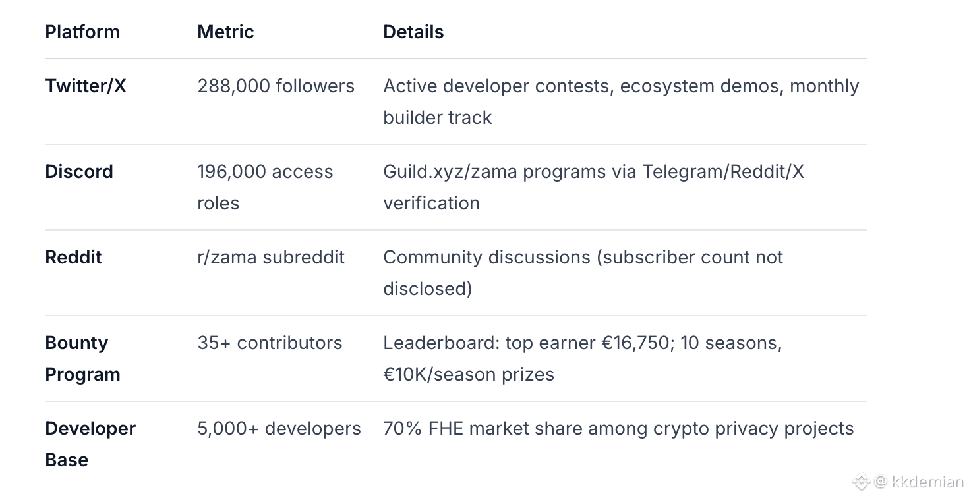The width and height of the screenshot is (969, 498).
Task: Select the Developer Base row label
Action: 90,444
